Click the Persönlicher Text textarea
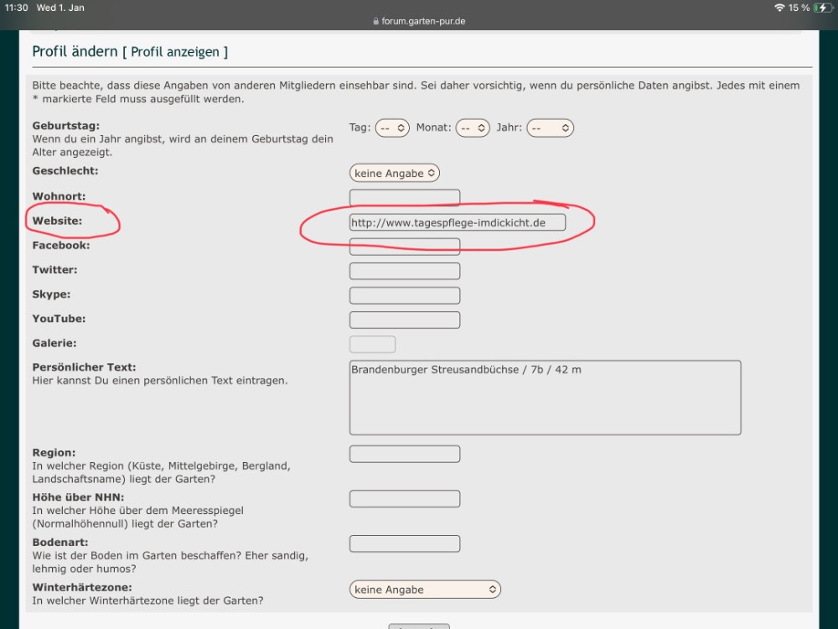 click(546, 398)
